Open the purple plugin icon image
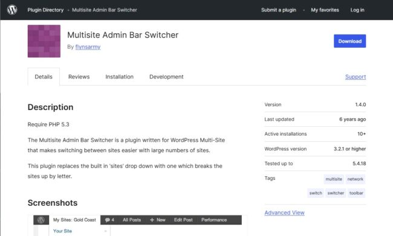Screen dimensions: 393x236 pyautogui.click(x=44, y=41)
